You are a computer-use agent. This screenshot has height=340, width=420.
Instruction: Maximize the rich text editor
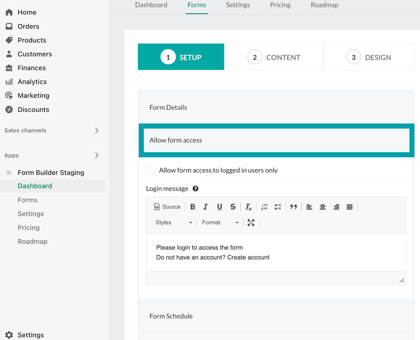click(x=251, y=223)
